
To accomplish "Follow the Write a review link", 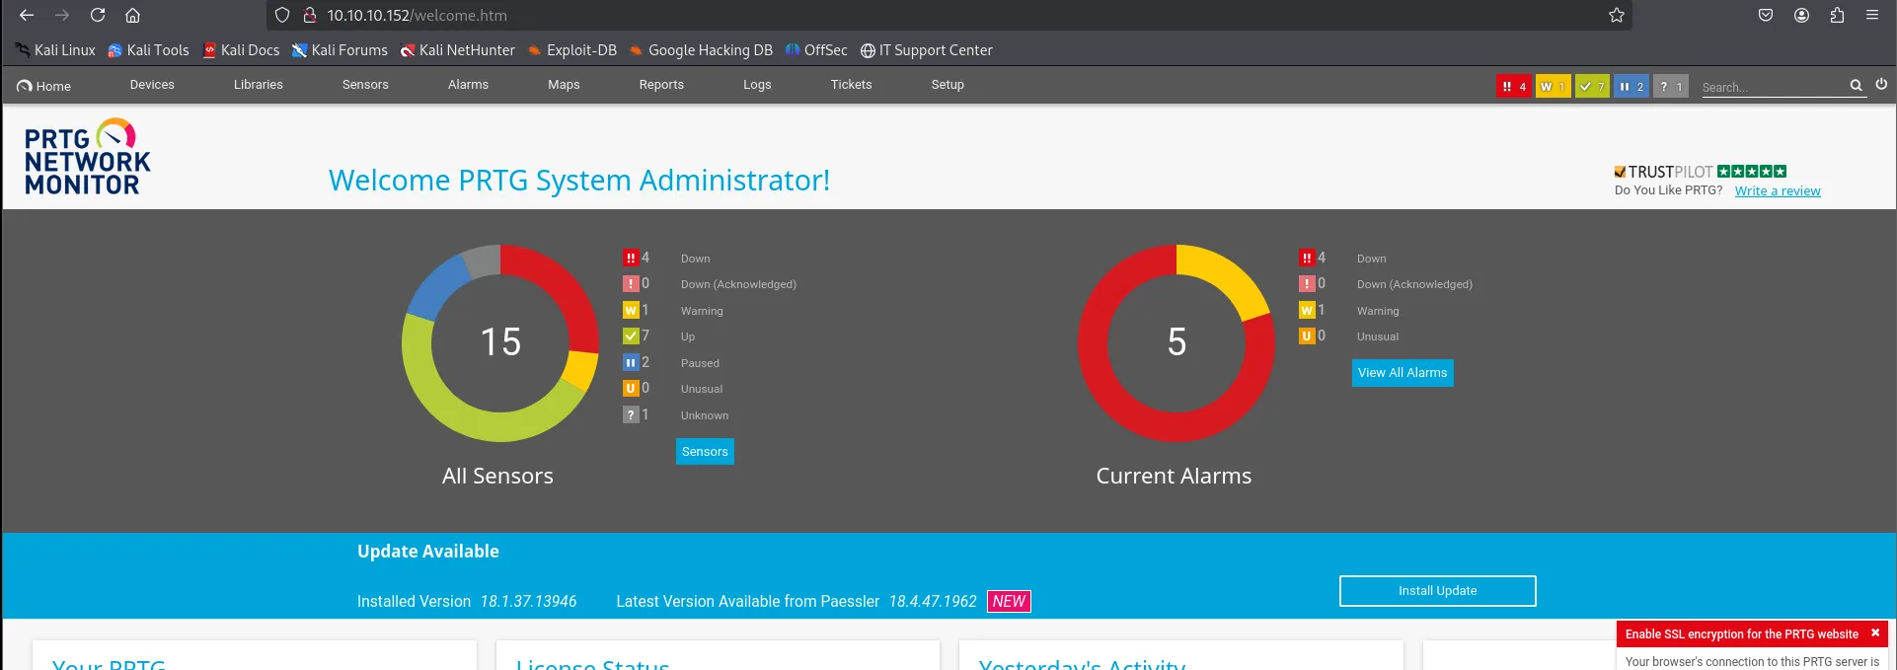I will [1778, 190].
